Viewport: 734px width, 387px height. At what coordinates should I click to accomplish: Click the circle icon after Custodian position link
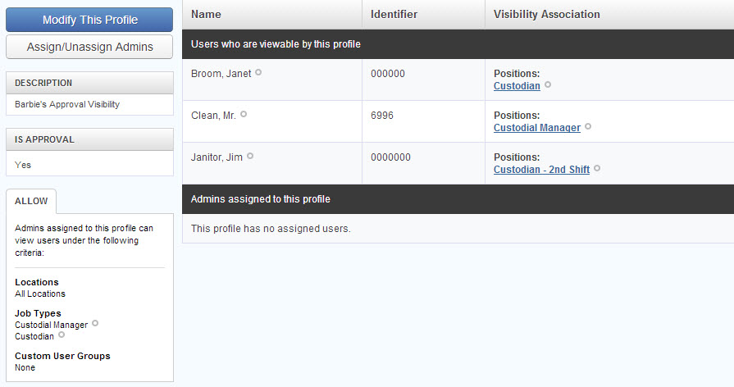(548, 84)
